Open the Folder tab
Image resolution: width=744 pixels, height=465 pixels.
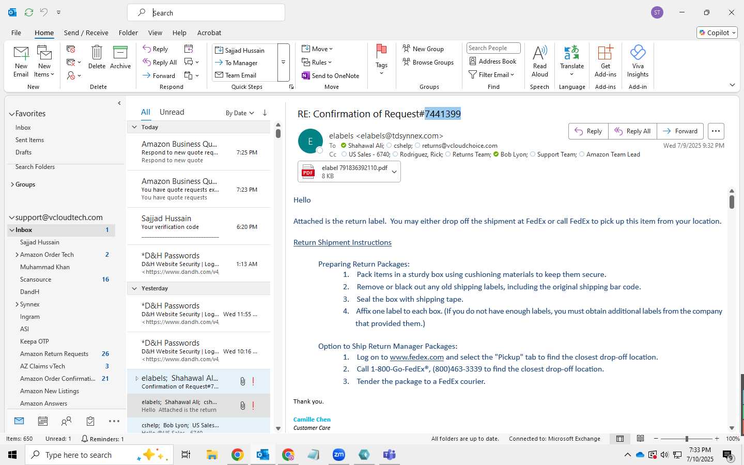(128, 33)
